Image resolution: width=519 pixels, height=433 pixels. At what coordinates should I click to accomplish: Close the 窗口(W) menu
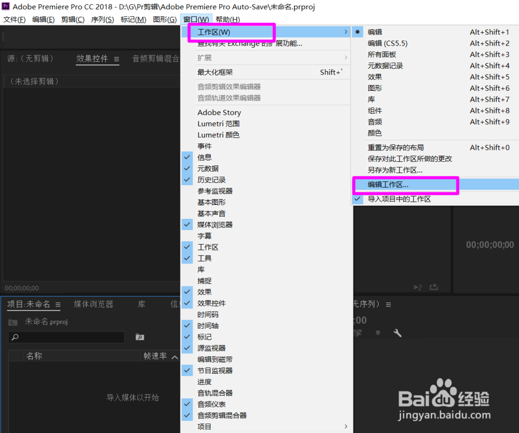(x=196, y=20)
